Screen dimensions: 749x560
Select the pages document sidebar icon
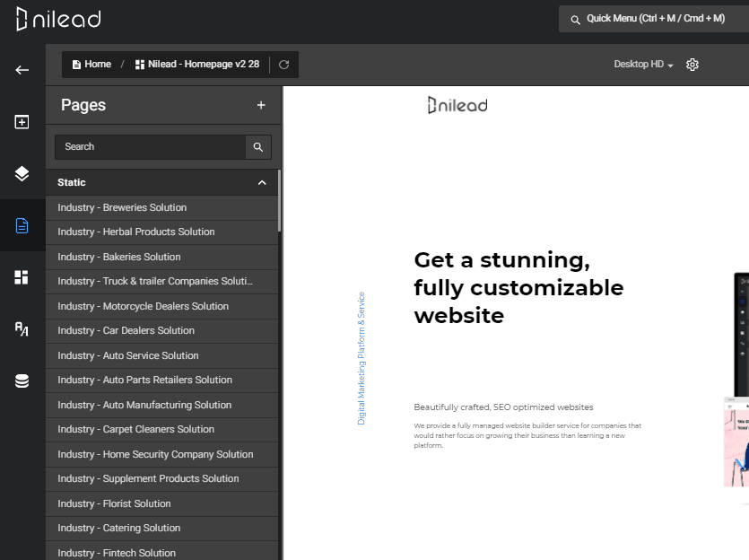coord(22,225)
